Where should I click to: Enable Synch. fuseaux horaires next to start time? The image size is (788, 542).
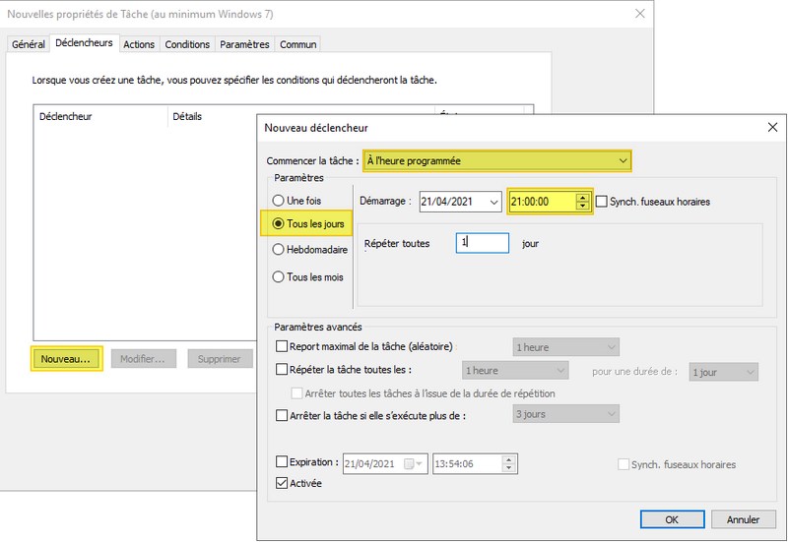[x=602, y=202]
